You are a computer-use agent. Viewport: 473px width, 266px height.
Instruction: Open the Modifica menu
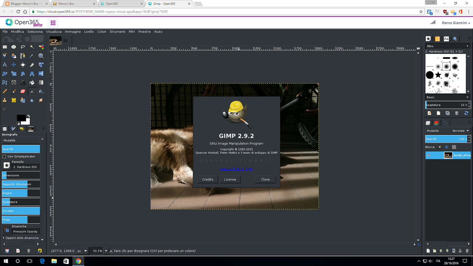pos(17,32)
